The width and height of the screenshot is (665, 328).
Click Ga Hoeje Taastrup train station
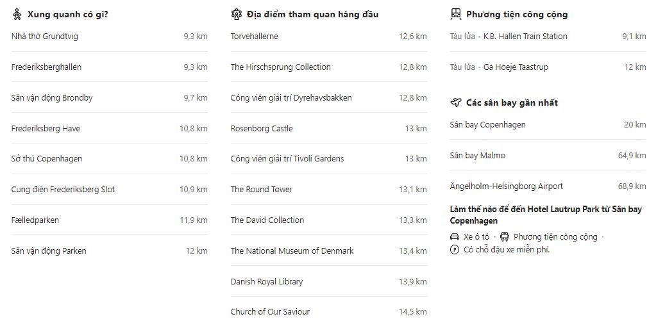coord(516,67)
